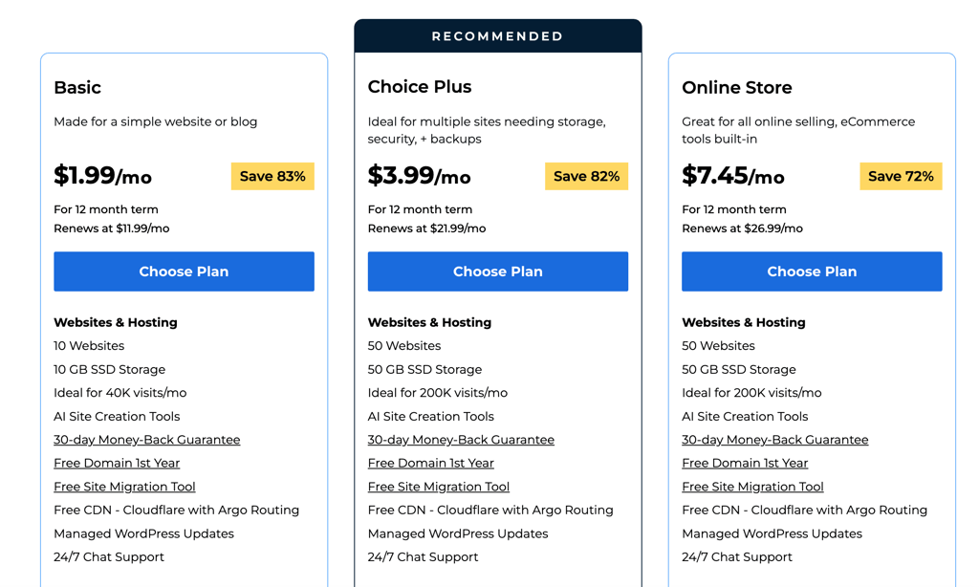Click 'For 12 month term' under Choice Plus
Viewport: 979px width, 587px height.
click(420, 209)
